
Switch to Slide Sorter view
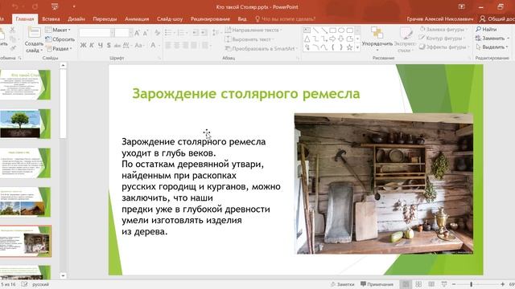point(418,284)
